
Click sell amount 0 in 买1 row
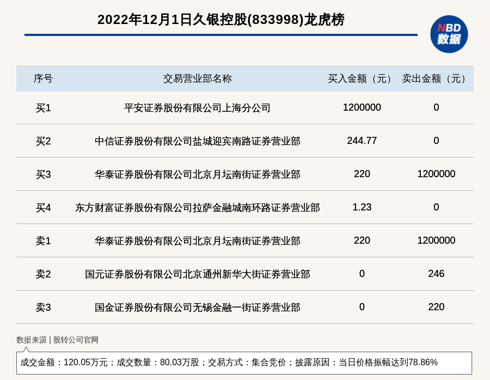[x=436, y=107]
